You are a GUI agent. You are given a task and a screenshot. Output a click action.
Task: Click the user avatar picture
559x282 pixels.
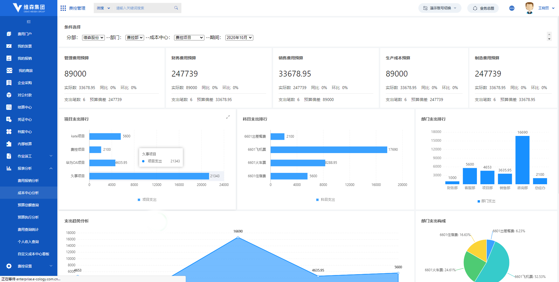click(529, 8)
